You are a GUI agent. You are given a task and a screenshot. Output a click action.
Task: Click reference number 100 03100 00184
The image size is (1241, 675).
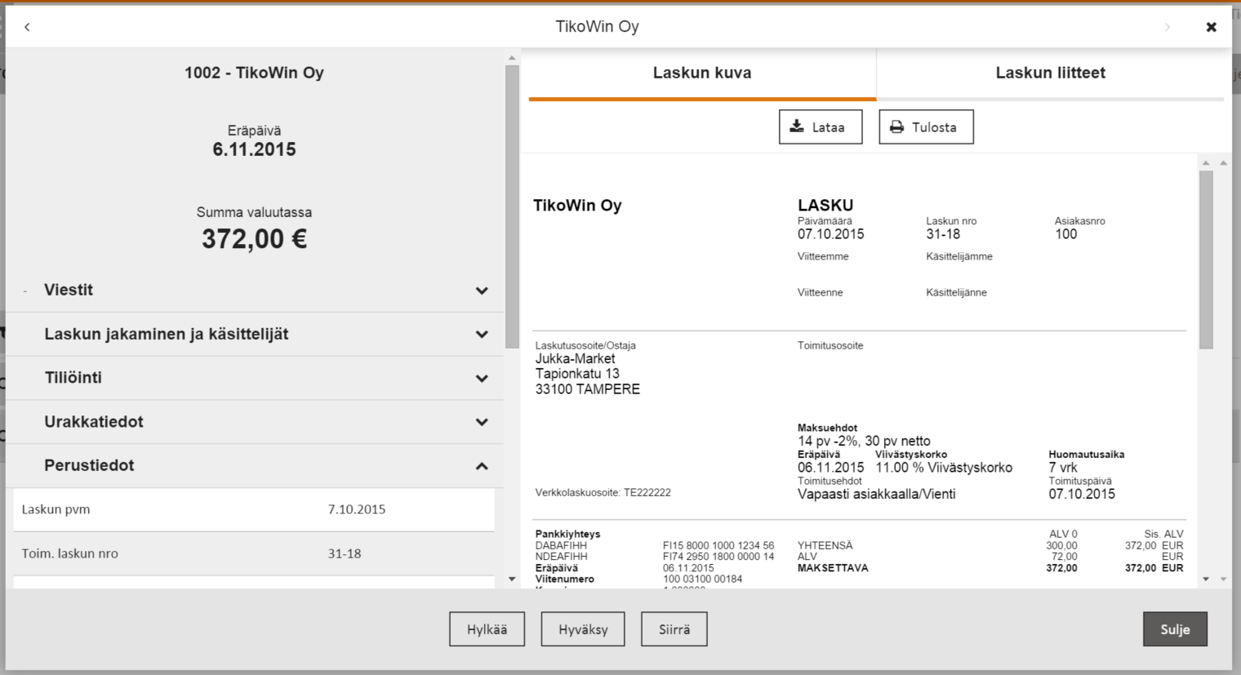click(x=703, y=579)
